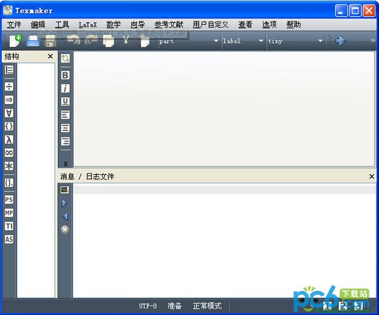This screenshot has height=315, width=379.
Task: Open the left/right brackets panel icon
Action: point(9,183)
